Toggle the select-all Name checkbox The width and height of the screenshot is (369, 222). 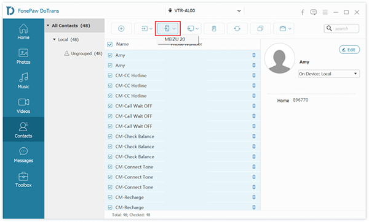coord(109,44)
